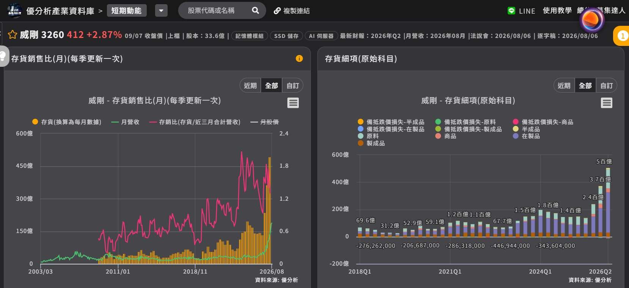Toggle 備抵跌價損失-半成品 legend series
Image resolution: width=629 pixels, height=288 pixels.
391,122
